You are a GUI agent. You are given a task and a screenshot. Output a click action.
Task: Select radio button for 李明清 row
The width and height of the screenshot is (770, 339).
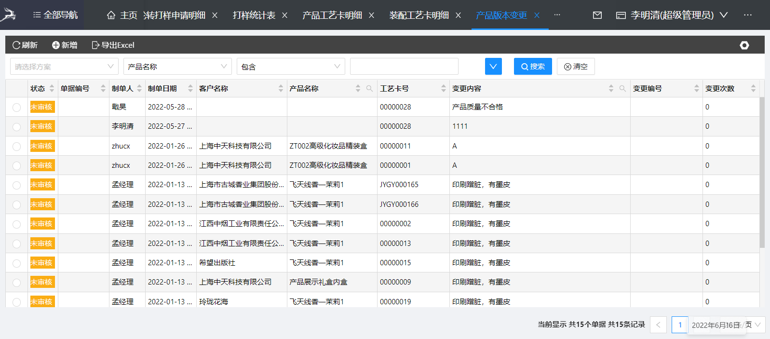click(17, 127)
